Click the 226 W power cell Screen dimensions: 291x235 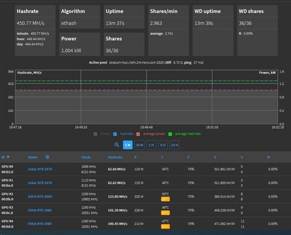(x=139, y=210)
